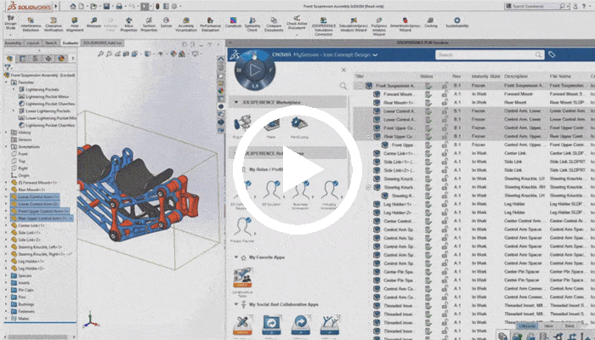The height and width of the screenshot is (340, 595).
Task: Click the Save icon in quick access toolbar
Action: point(106,6)
